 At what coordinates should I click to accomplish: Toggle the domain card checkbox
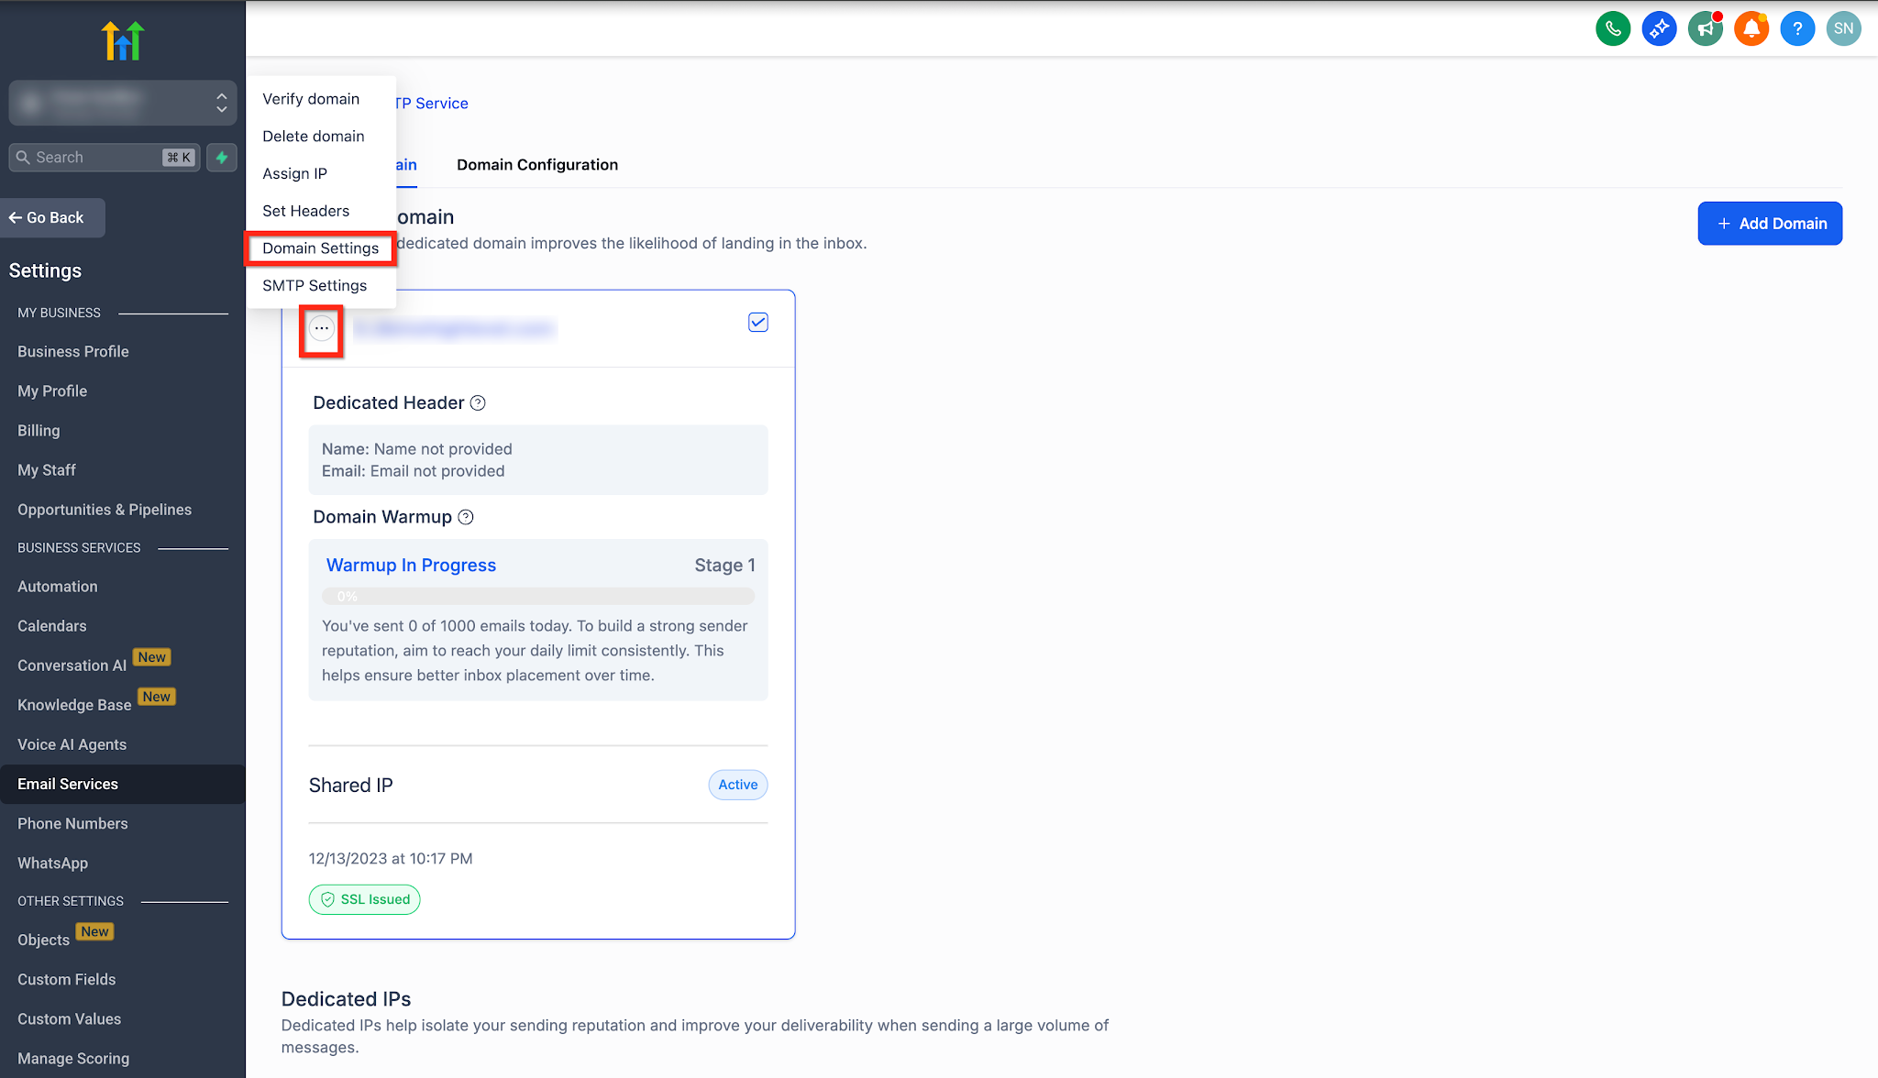pos(758,323)
